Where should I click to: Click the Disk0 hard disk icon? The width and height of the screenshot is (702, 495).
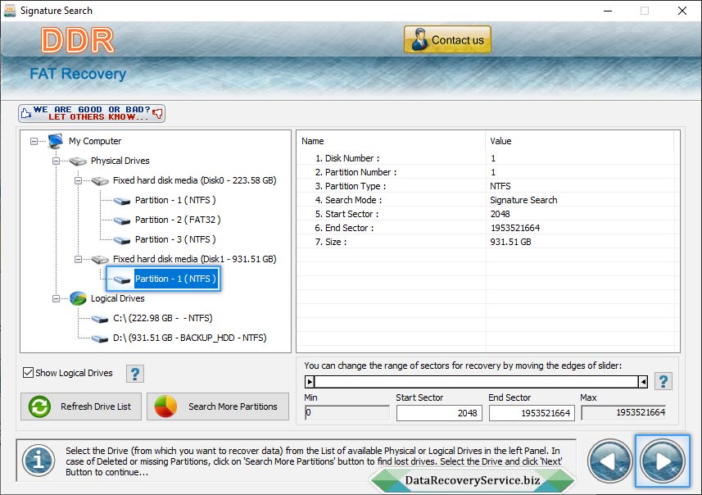(x=100, y=180)
